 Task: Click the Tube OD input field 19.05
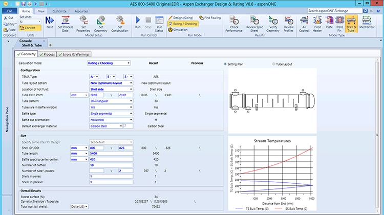pyautogui.click(x=96, y=95)
